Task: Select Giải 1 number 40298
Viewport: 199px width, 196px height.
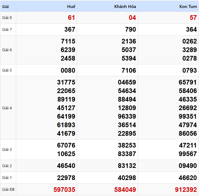Action: coord(127,178)
